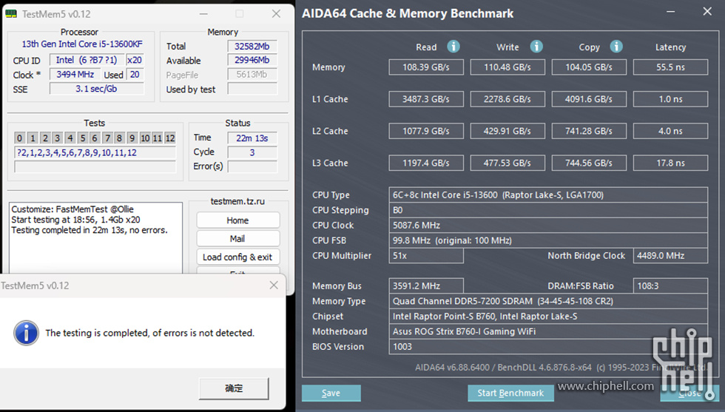Click the L1 Cache Read value 3487.3 GB/s
The height and width of the screenshot is (412, 725).
coord(426,99)
